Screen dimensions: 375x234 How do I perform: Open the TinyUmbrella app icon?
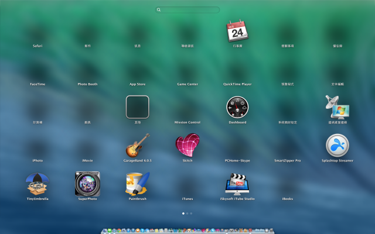pos(37,184)
